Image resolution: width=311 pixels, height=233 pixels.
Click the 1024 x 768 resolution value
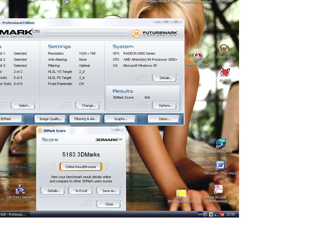point(87,53)
